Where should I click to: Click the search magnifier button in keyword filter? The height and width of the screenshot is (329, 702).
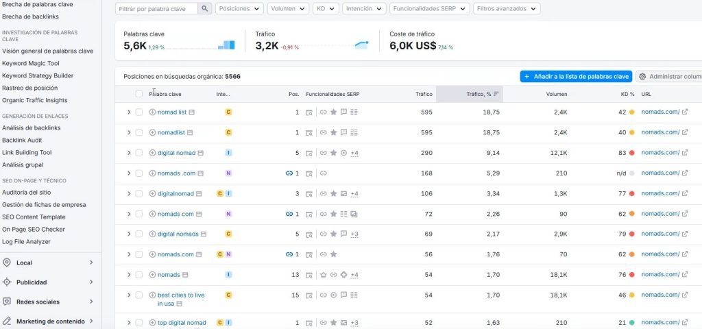point(204,8)
